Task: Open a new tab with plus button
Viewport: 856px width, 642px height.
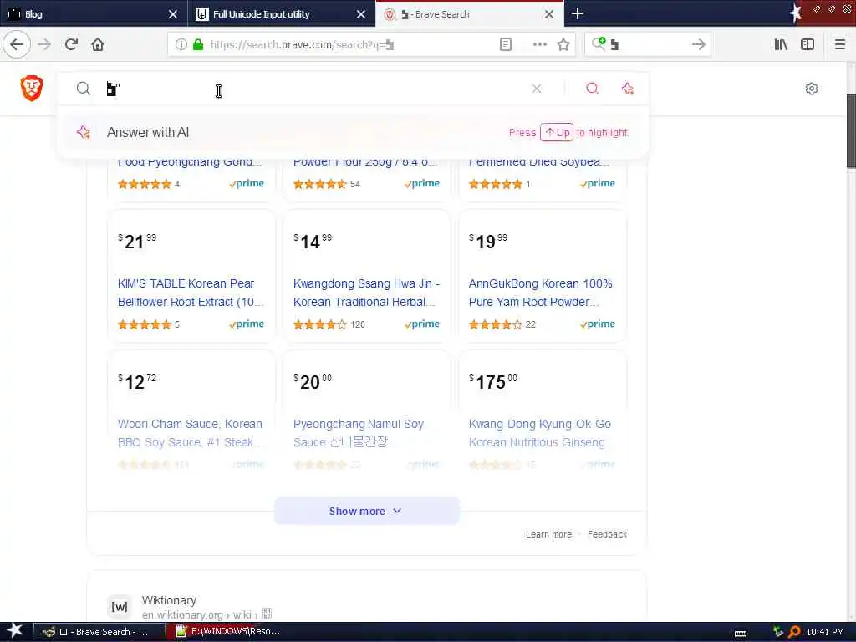Action: [577, 13]
